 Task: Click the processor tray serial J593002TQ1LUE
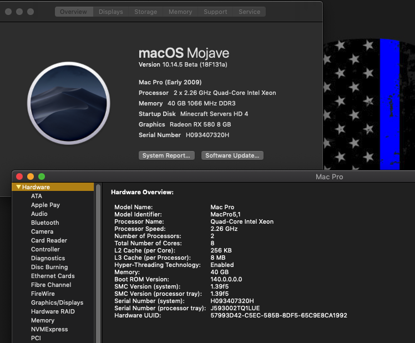click(235, 308)
